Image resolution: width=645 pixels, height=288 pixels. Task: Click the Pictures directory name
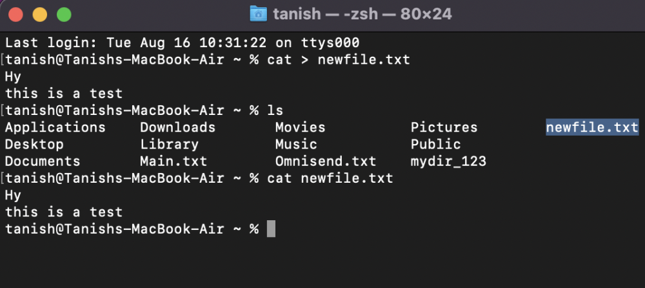[444, 127]
